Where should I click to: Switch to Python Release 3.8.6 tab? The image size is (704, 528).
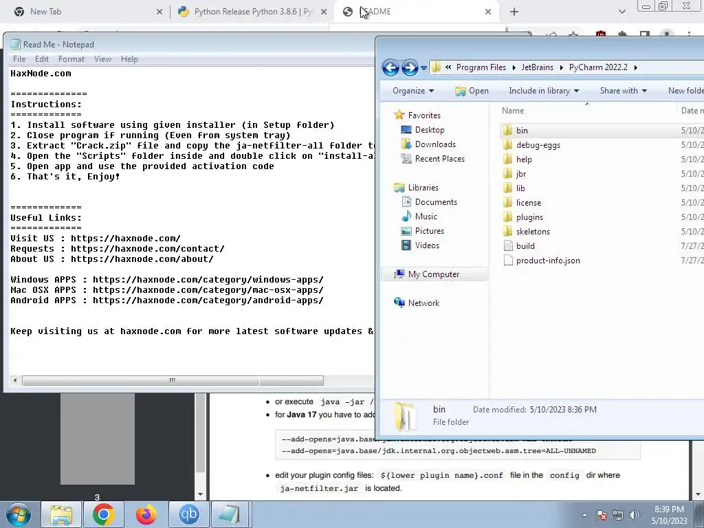[253, 12]
